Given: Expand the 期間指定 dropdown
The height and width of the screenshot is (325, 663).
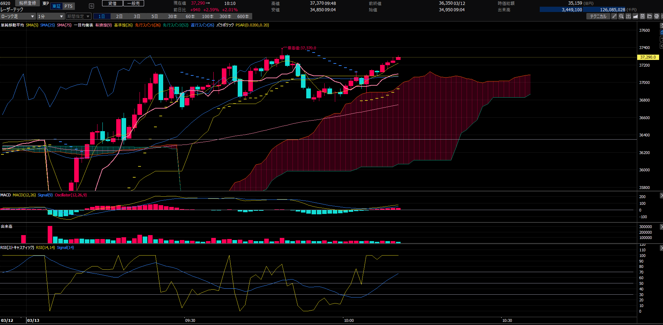Looking at the screenshot, I should pyautogui.click(x=78, y=17).
